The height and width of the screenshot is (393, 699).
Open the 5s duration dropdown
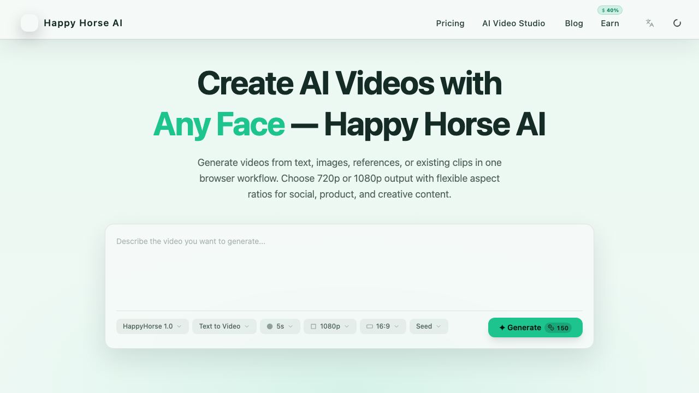(x=280, y=326)
